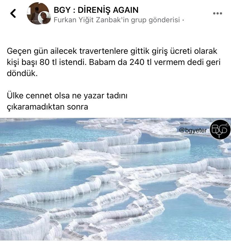Open the travertine terraces photo
This screenshot has height=243, width=231.
116,179
